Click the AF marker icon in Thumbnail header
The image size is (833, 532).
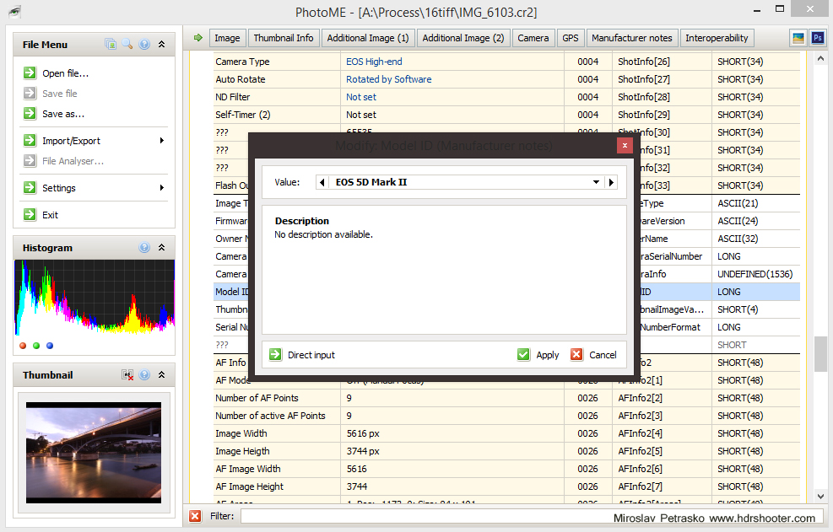pos(127,375)
